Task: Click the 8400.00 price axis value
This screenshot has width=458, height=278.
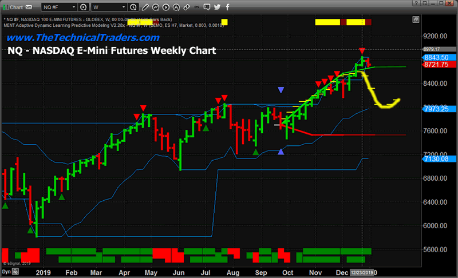Action: pos(435,84)
